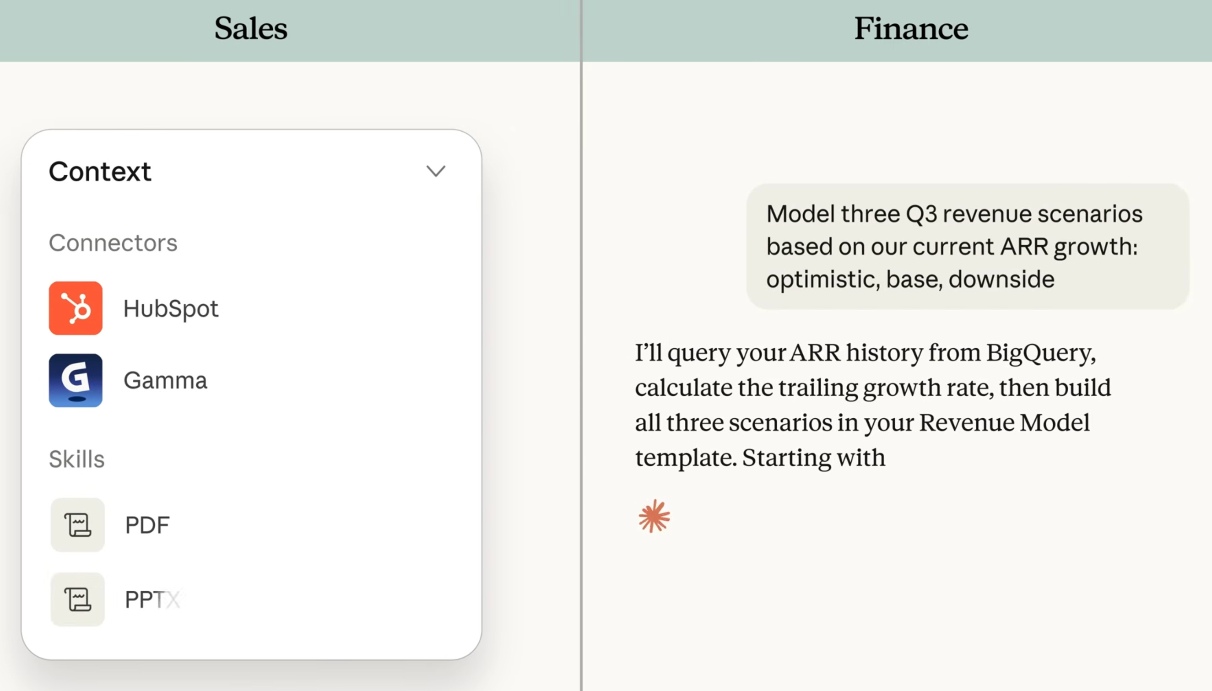The height and width of the screenshot is (691, 1212).
Task: Select the PDF skill scroll icon
Action: [77, 524]
